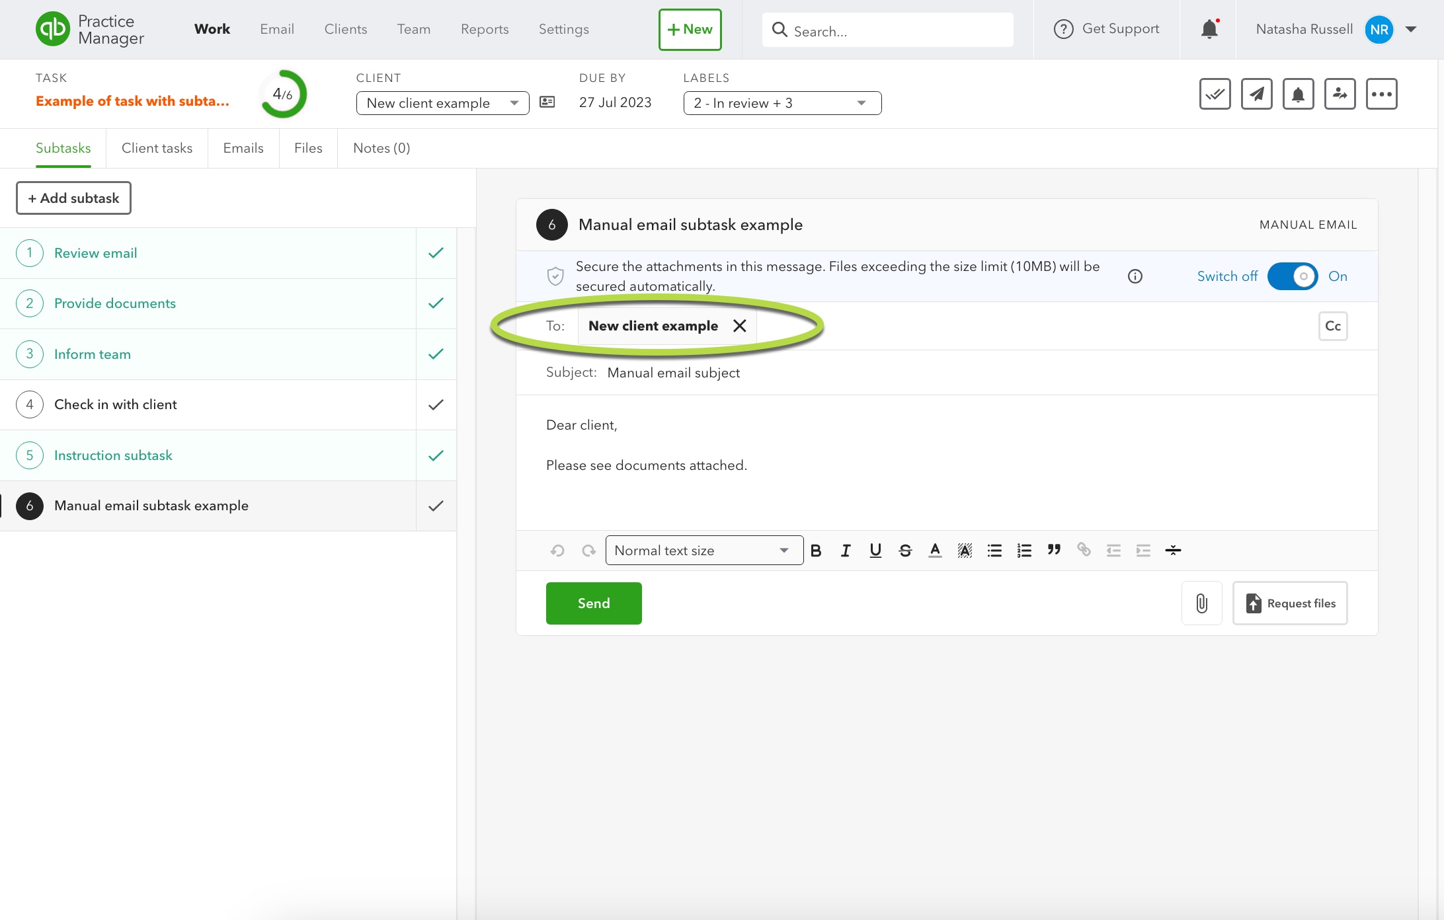This screenshot has width=1444, height=920.
Task: Open the Settings menu
Action: coord(564,29)
